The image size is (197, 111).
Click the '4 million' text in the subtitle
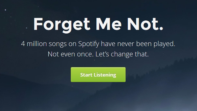tap(34, 44)
